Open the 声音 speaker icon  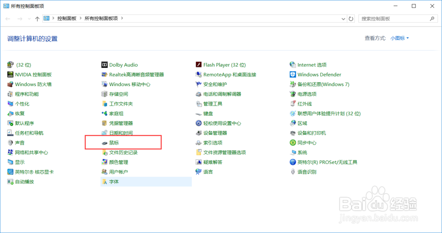[x=11, y=143]
